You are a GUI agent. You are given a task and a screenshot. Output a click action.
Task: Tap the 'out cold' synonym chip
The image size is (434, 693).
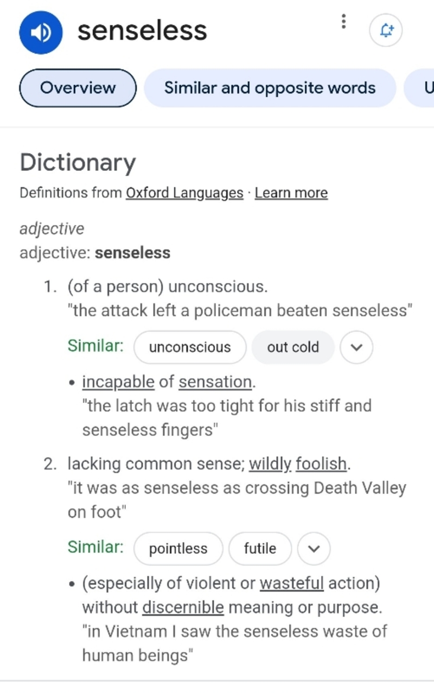pos(293,347)
